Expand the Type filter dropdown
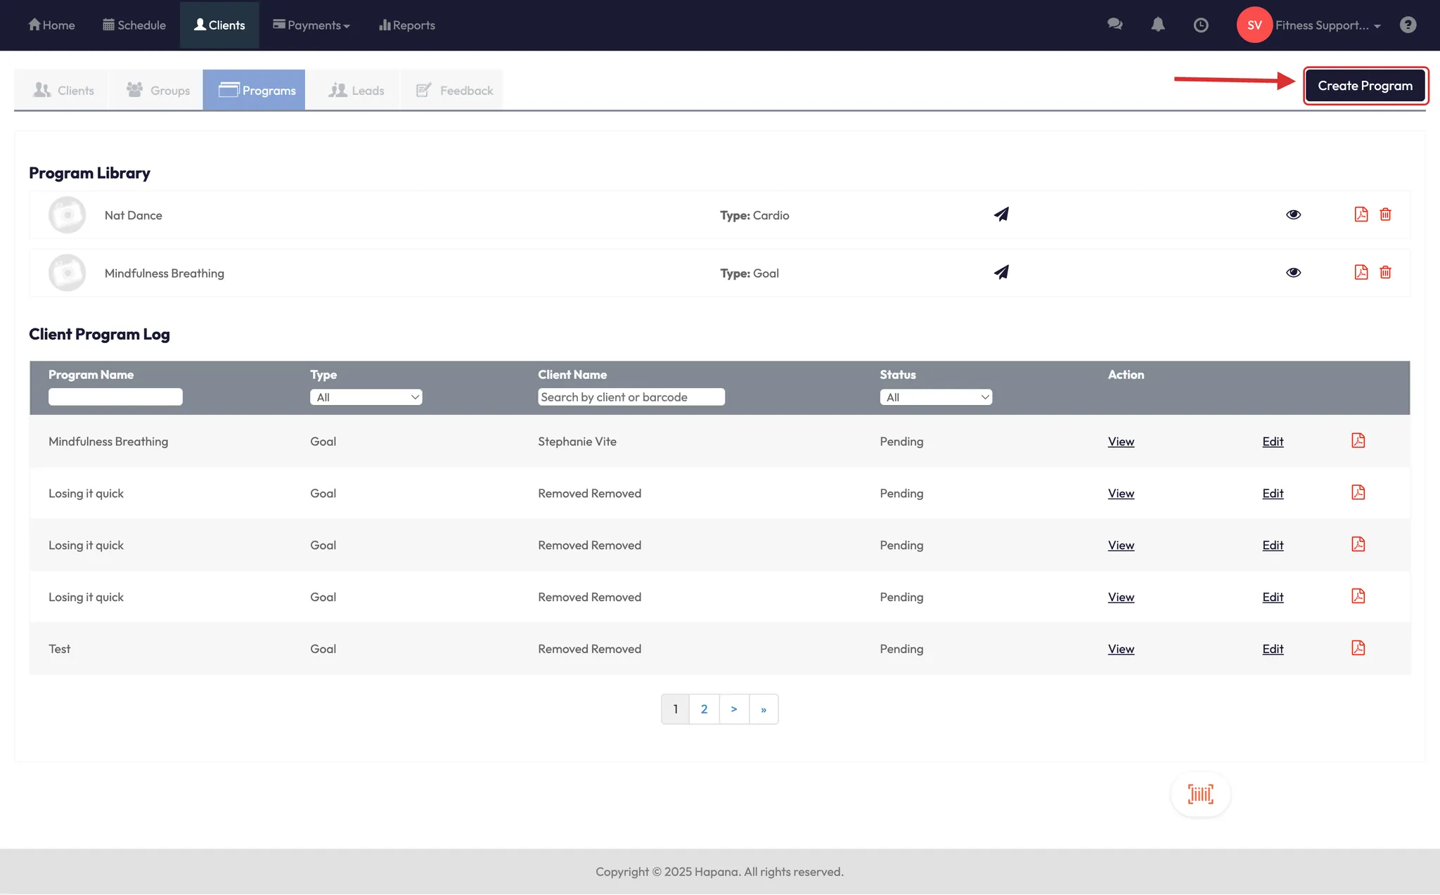 366,397
